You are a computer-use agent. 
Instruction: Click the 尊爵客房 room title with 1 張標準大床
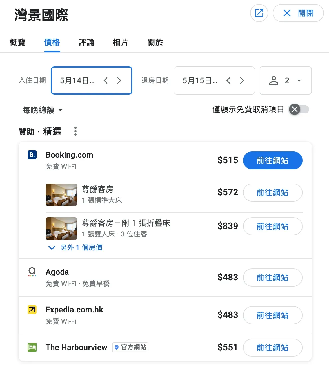click(x=98, y=189)
